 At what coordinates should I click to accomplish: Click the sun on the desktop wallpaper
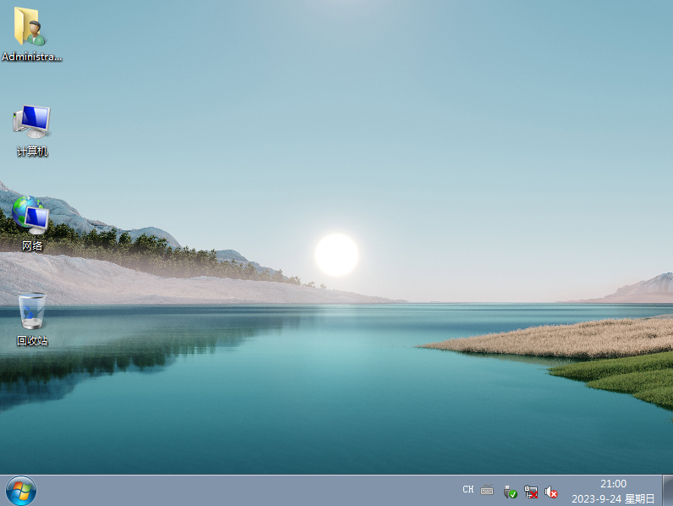pos(336,255)
